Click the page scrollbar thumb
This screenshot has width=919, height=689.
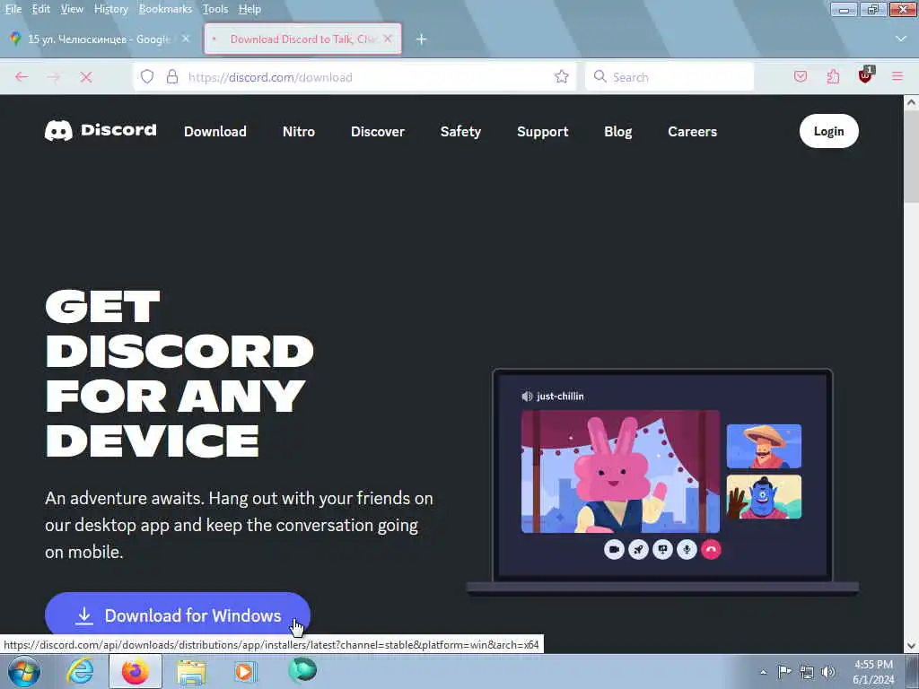[911, 156]
